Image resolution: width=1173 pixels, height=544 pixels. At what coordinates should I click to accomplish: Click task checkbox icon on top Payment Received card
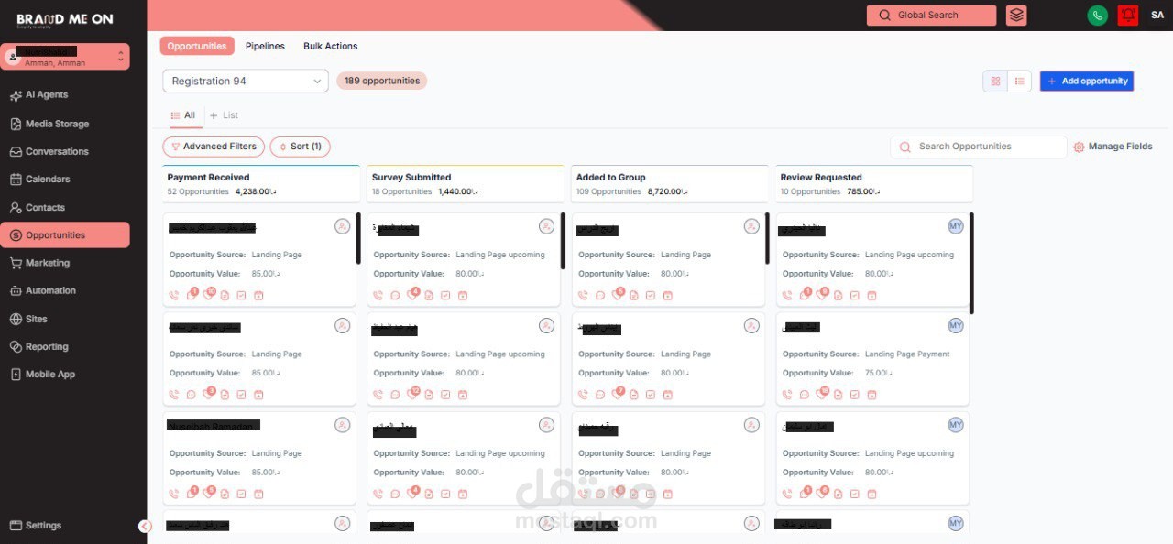click(242, 296)
